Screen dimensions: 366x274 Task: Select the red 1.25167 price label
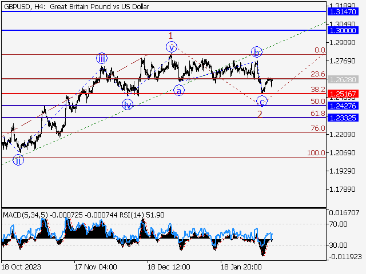click(343, 94)
